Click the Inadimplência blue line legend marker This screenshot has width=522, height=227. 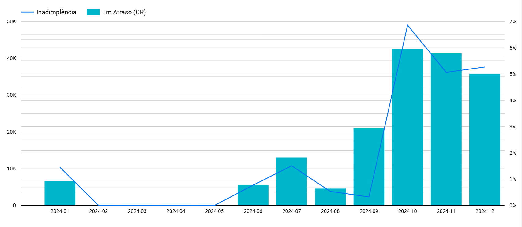27,12
